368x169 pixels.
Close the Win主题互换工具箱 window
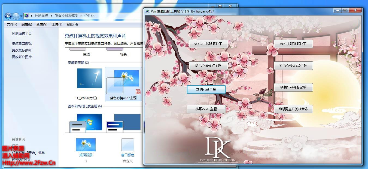click(356, 10)
